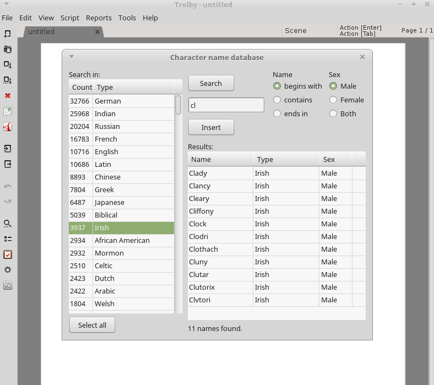
Task: Select the Clvtori result row
Action: (x=276, y=300)
